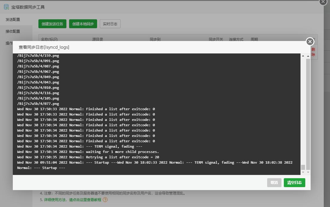This screenshot has height=207, width=330.
Task: Click log line /Bij7s7u5b/4/043.png
Action: [38, 82]
